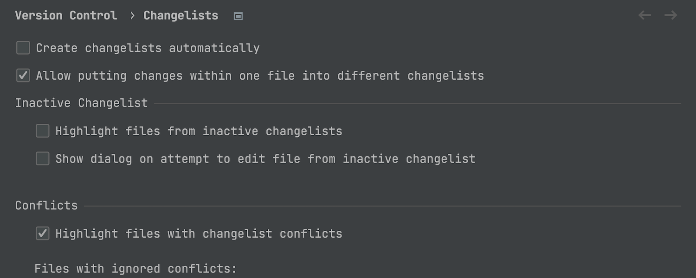Click the back navigation arrow
Image resolution: width=696 pixels, height=278 pixels.
click(644, 15)
